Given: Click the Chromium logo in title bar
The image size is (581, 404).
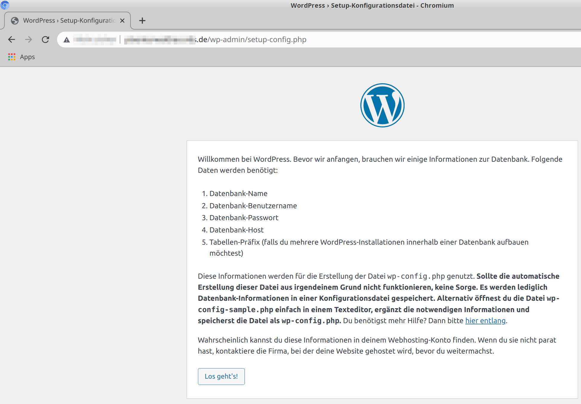Looking at the screenshot, I should pos(5,5).
